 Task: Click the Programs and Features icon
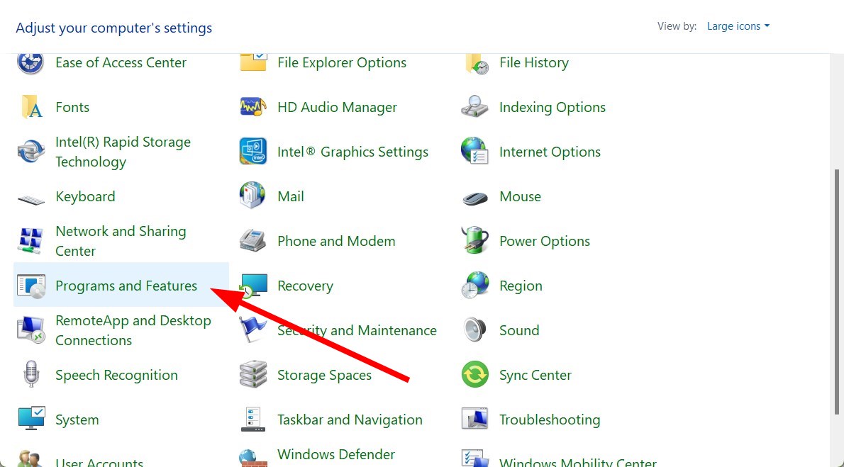[30, 286]
